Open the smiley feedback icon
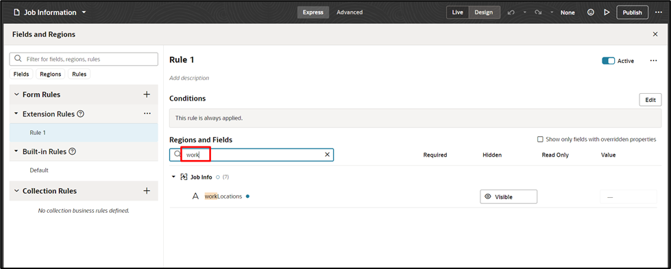This screenshot has height=269, width=671. pos(591,12)
